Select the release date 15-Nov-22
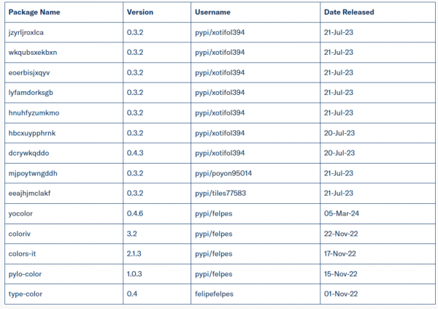The height and width of the screenshot is (309, 438). 341,273
